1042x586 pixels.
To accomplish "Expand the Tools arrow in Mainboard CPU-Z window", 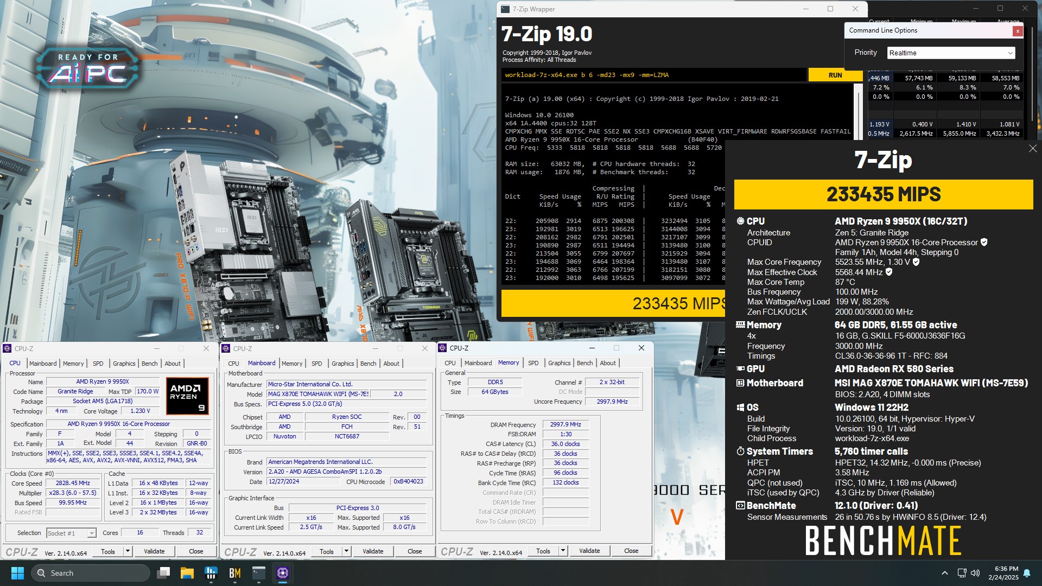I will point(346,551).
